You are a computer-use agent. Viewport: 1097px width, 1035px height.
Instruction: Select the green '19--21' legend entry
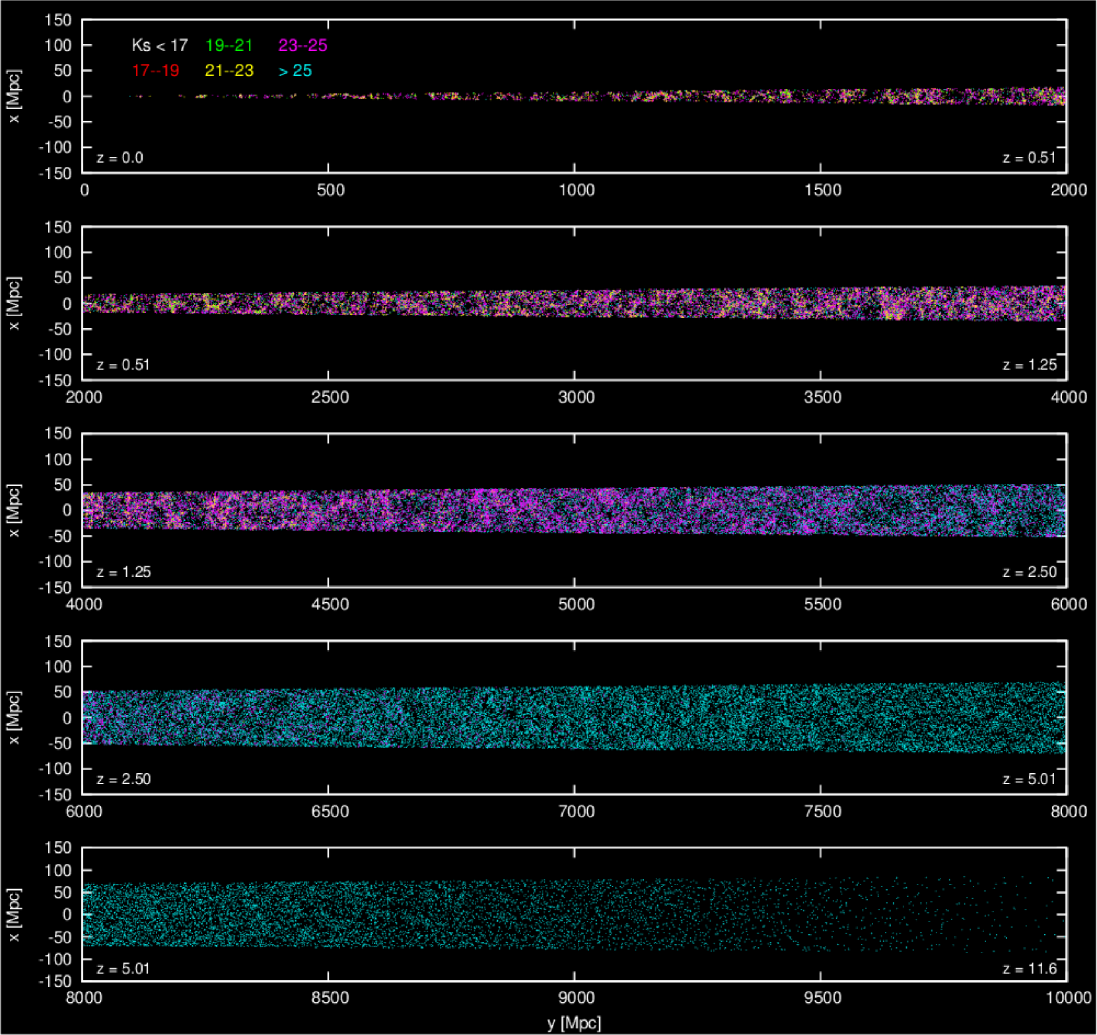[229, 46]
